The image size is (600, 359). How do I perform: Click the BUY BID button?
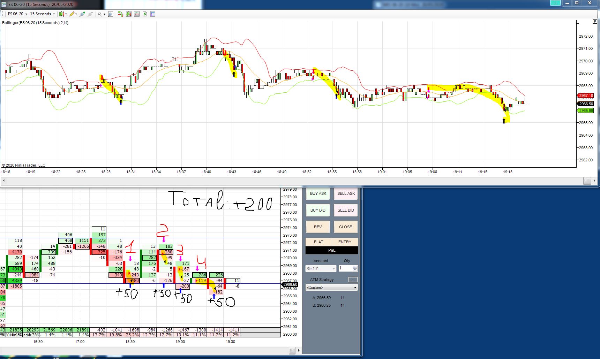click(x=318, y=210)
